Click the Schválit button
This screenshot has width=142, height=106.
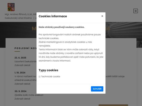click(x=97, y=89)
